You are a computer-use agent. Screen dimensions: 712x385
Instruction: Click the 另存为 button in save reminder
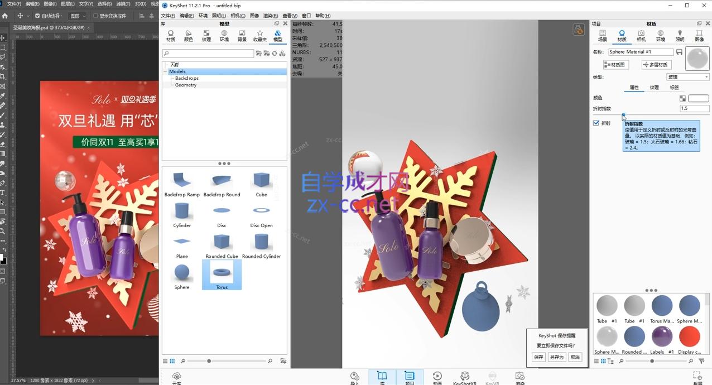556,357
